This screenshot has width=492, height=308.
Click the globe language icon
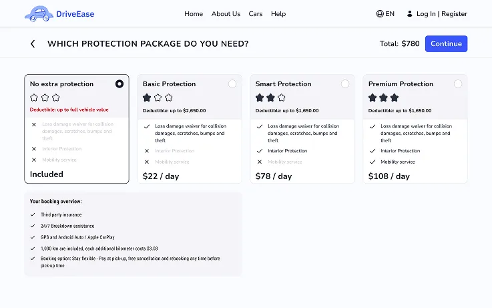coord(380,13)
